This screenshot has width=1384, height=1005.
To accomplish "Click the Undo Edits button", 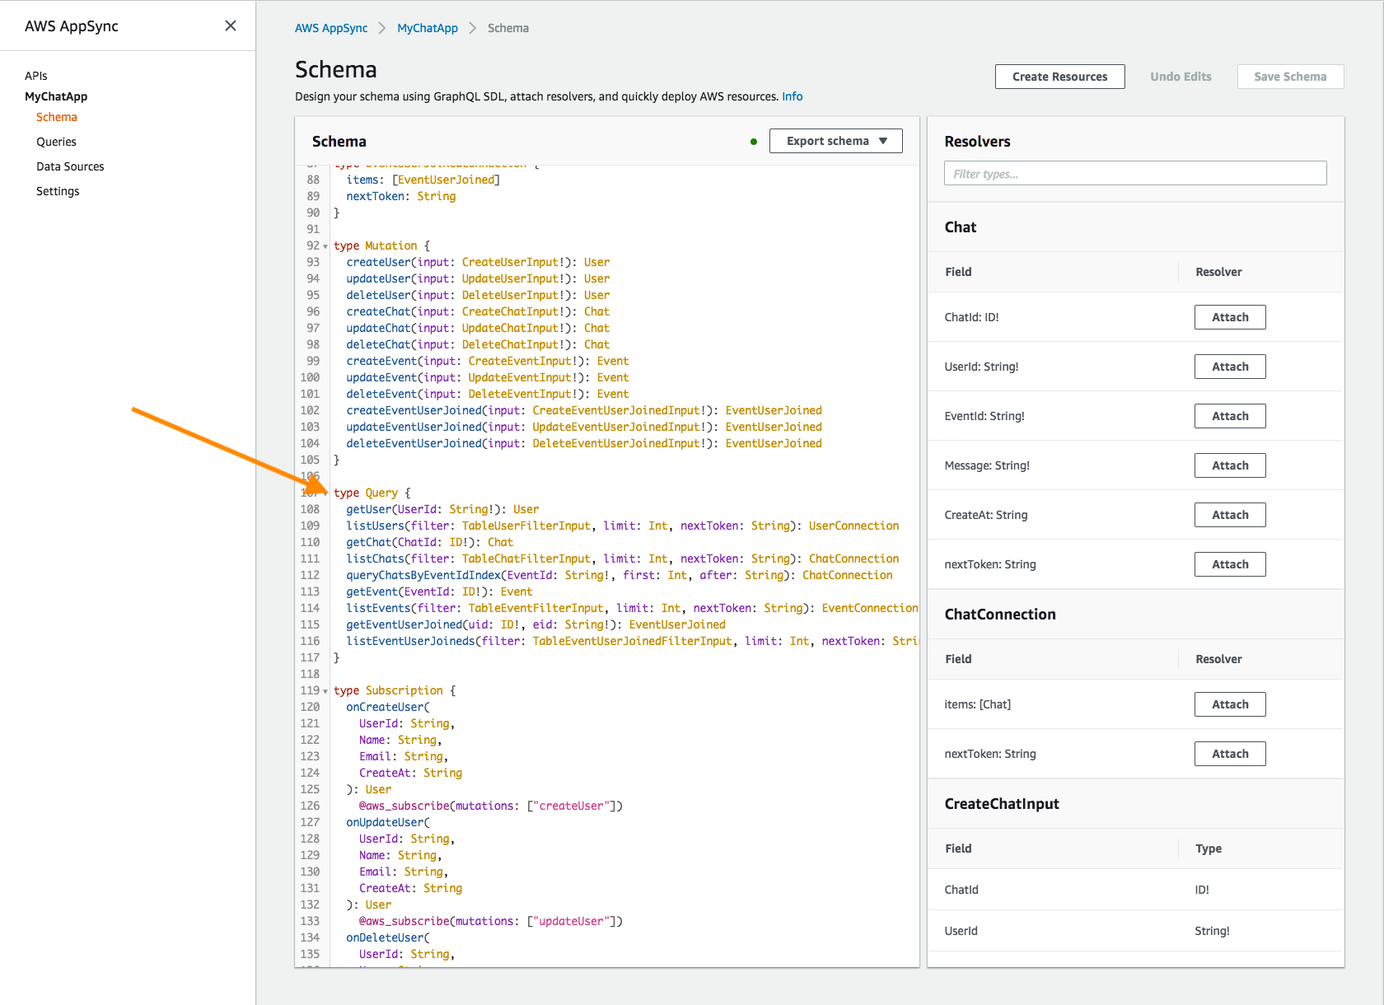I will point(1181,77).
